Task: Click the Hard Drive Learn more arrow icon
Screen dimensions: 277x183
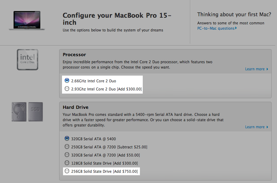Action: [x=267, y=127]
